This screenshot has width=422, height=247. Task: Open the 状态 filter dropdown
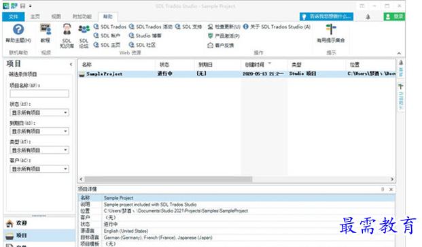[x=39, y=112]
